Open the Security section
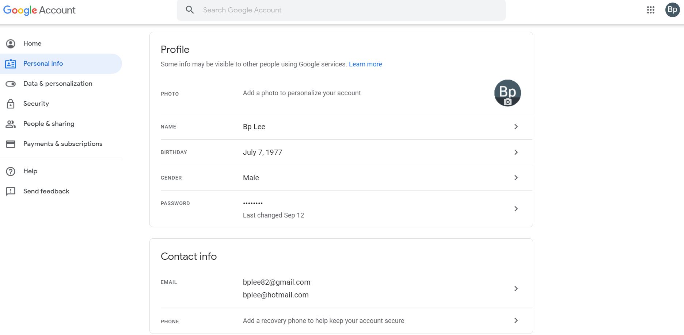 pos(61,104)
